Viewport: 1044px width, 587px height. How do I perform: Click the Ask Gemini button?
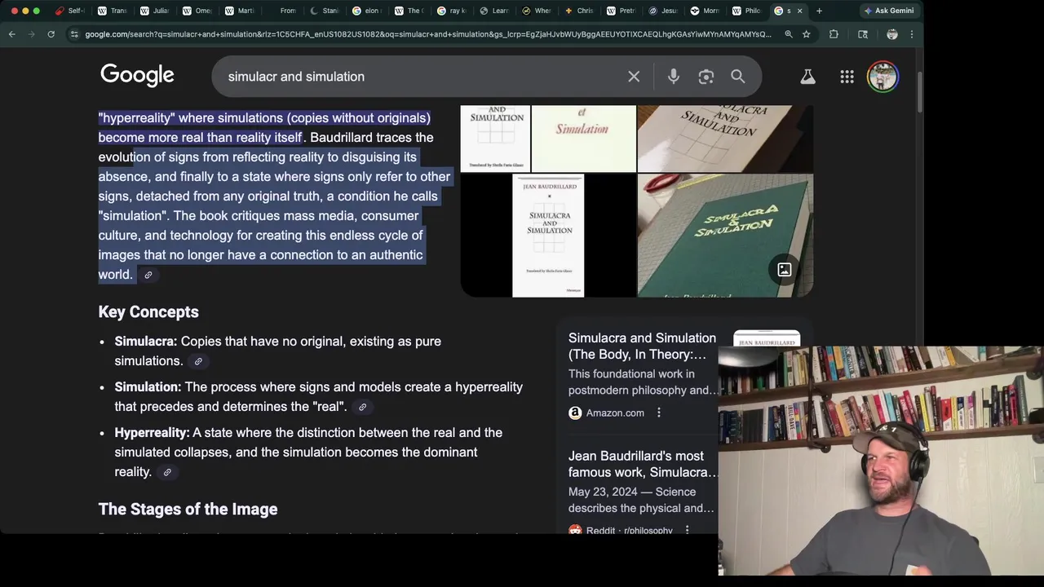pyautogui.click(x=889, y=11)
